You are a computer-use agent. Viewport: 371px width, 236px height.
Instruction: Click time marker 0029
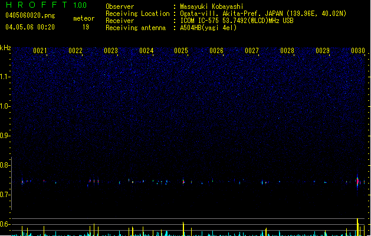(x=323, y=51)
